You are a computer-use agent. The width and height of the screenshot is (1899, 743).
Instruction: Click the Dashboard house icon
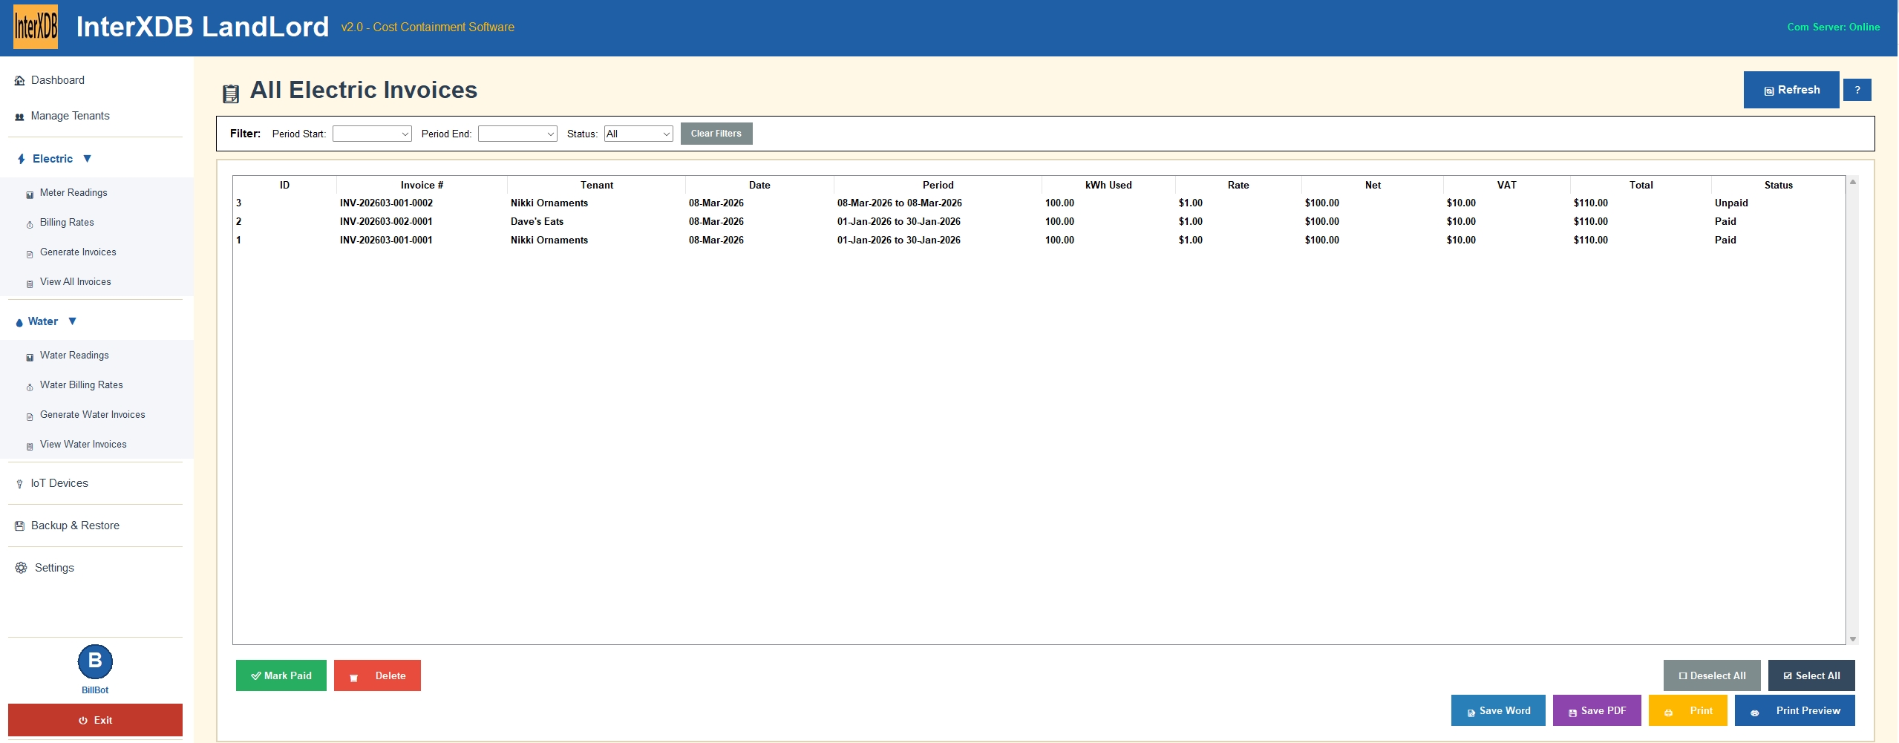tap(20, 81)
